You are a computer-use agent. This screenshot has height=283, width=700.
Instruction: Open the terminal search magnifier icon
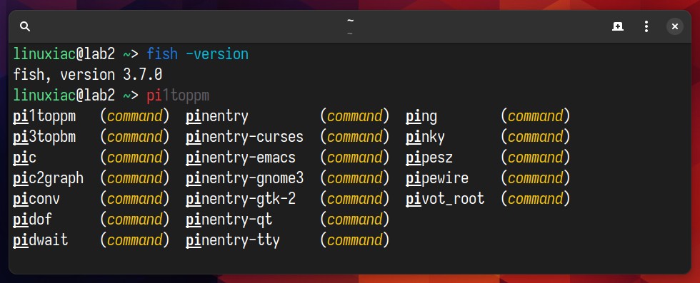[25, 27]
